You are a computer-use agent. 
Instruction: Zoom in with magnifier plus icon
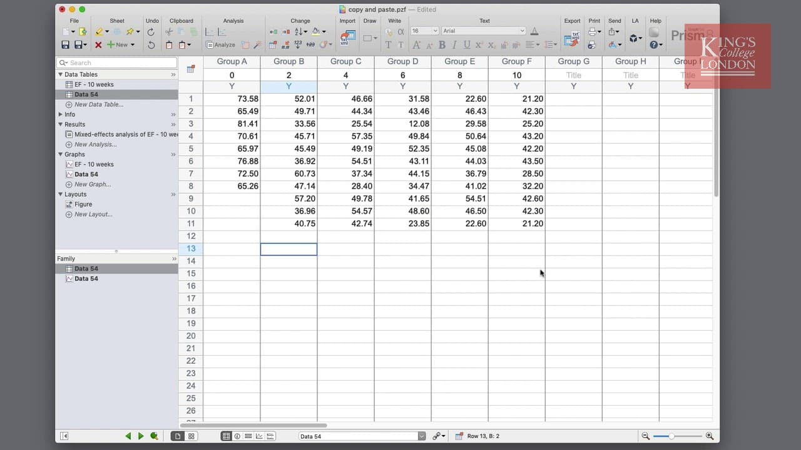coord(710,436)
